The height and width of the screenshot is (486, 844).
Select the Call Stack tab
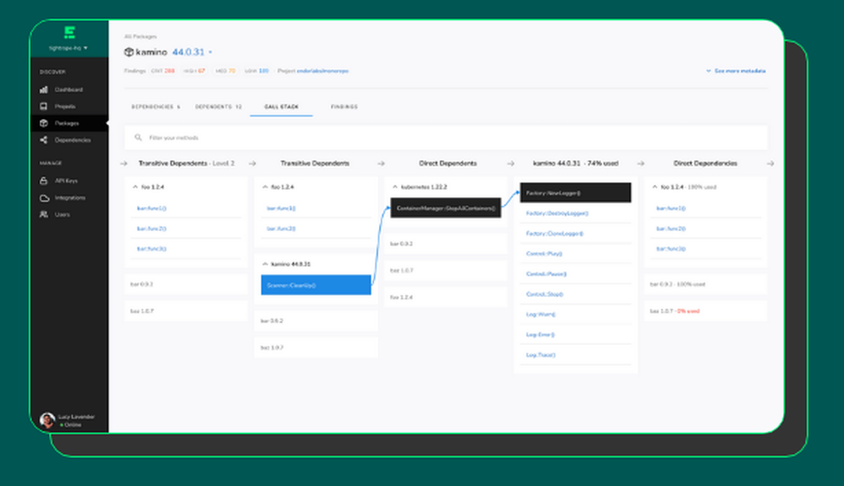click(281, 106)
